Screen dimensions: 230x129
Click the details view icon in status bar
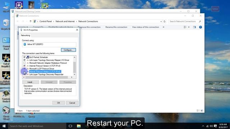(x=198, y=111)
